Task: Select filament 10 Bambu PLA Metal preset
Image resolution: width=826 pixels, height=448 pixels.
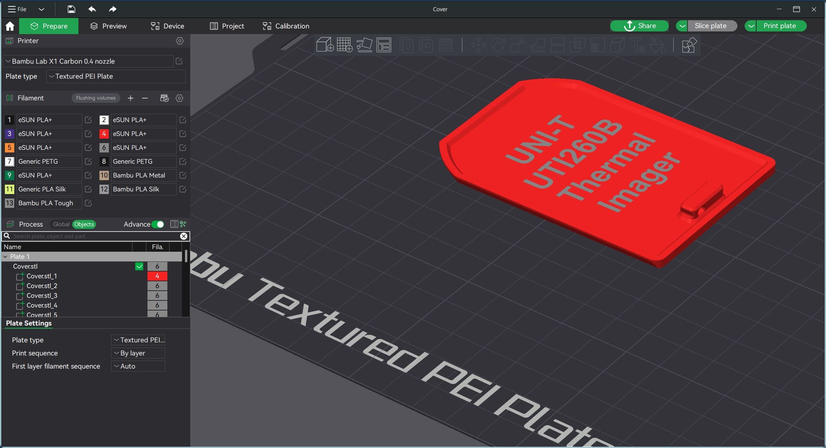Action: pos(143,175)
